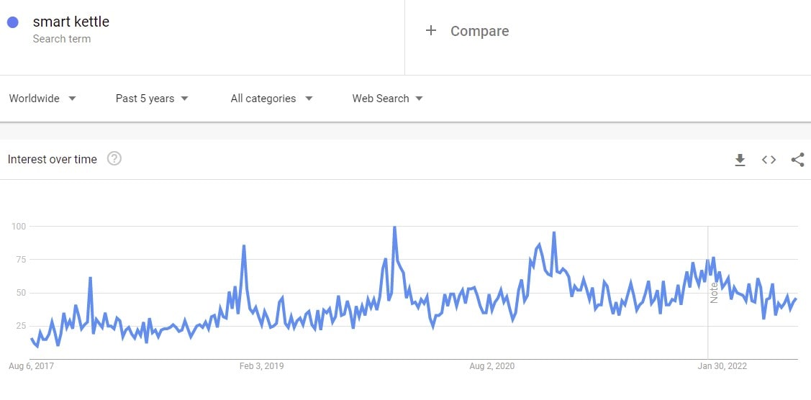Image resolution: width=811 pixels, height=400 pixels.
Task: Click the Aug 2, 2020 axis label
Action: point(491,366)
